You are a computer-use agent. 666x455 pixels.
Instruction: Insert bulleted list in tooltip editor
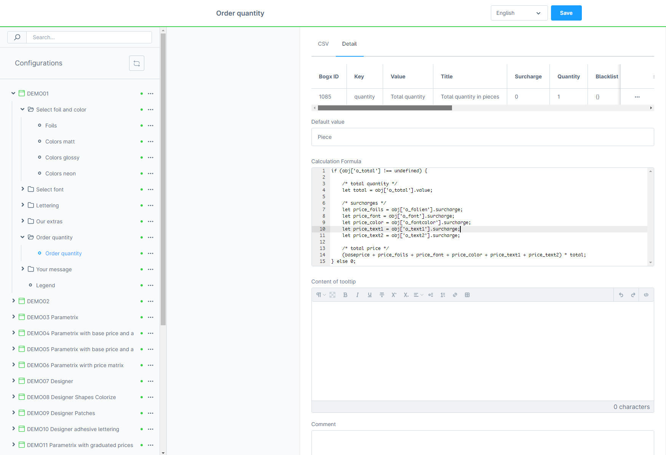[431, 295]
